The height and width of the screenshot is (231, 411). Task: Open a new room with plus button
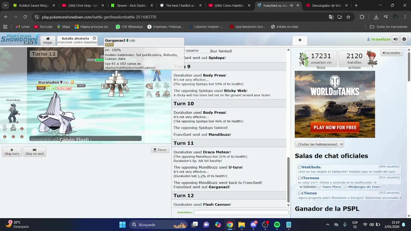pos(300,40)
